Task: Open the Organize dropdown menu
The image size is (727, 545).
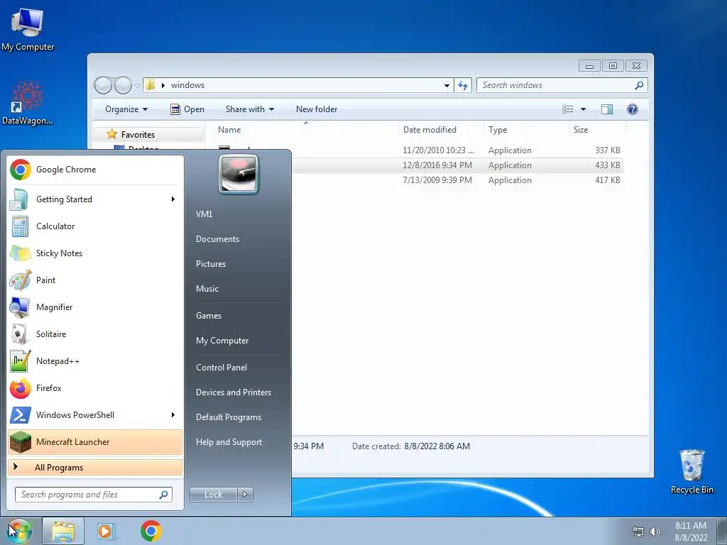Action: pyautogui.click(x=126, y=109)
